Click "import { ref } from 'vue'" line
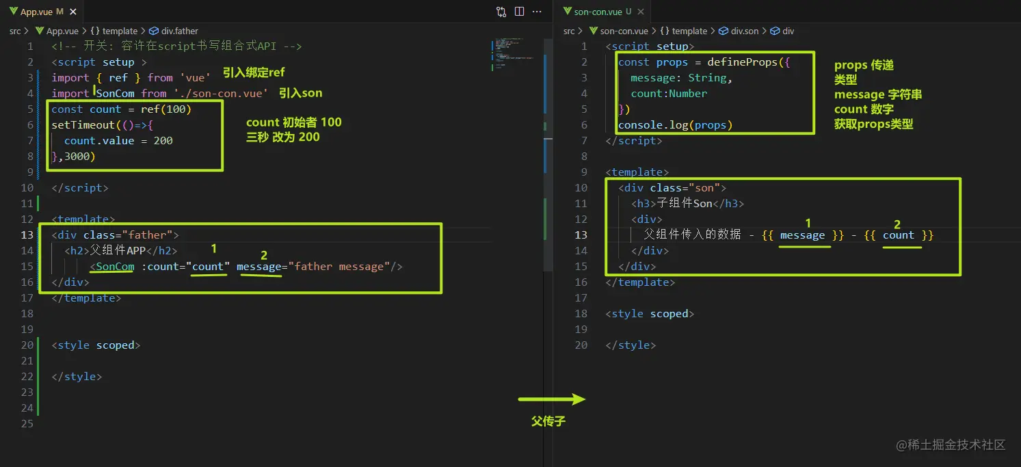The height and width of the screenshot is (467, 1021). coord(131,77)
